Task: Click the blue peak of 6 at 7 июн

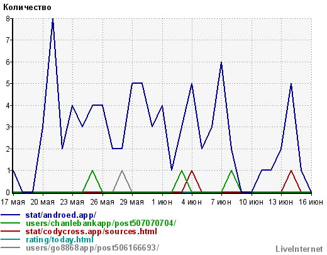Action: coord(221,63)
